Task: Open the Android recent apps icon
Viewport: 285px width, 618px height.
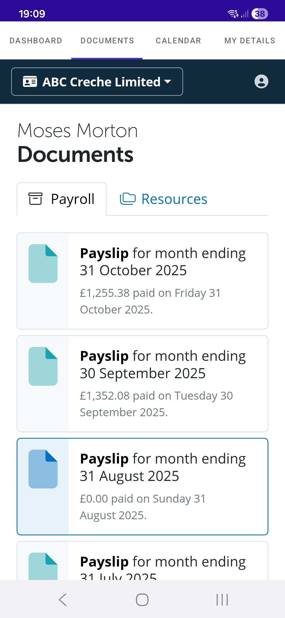Action: click(x=222, y=600)
